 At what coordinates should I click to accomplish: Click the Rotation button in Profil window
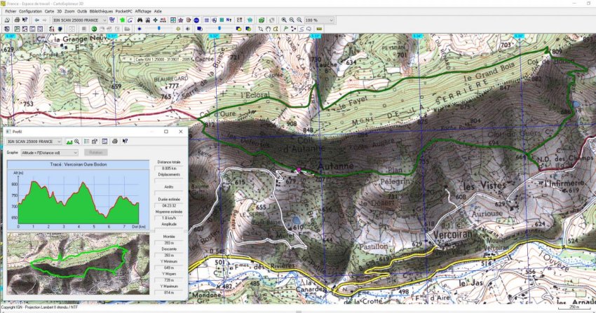[x=96, y=153]
